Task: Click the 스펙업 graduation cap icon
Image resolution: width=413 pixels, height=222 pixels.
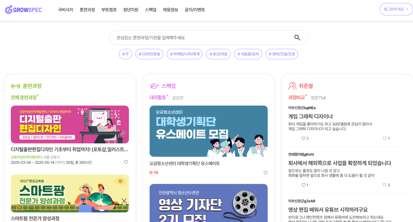Action: (x=154, y=86)
